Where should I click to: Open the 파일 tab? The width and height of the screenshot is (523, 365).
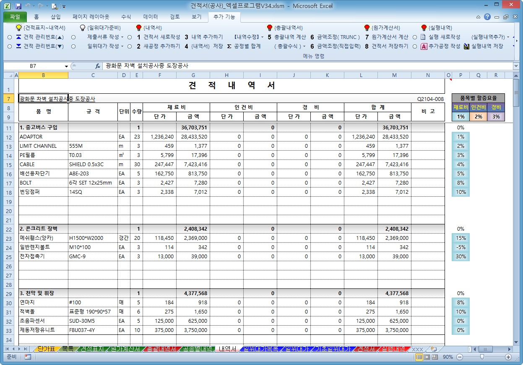pos(15,17)
